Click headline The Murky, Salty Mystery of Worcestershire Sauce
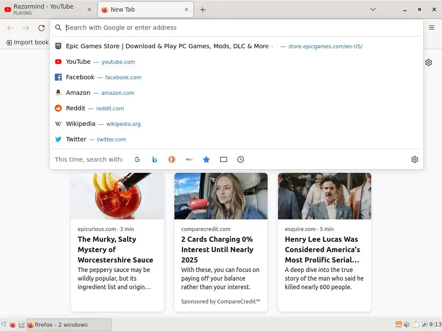442x331 pixels. pyautogui.click(x=116, y=250)
